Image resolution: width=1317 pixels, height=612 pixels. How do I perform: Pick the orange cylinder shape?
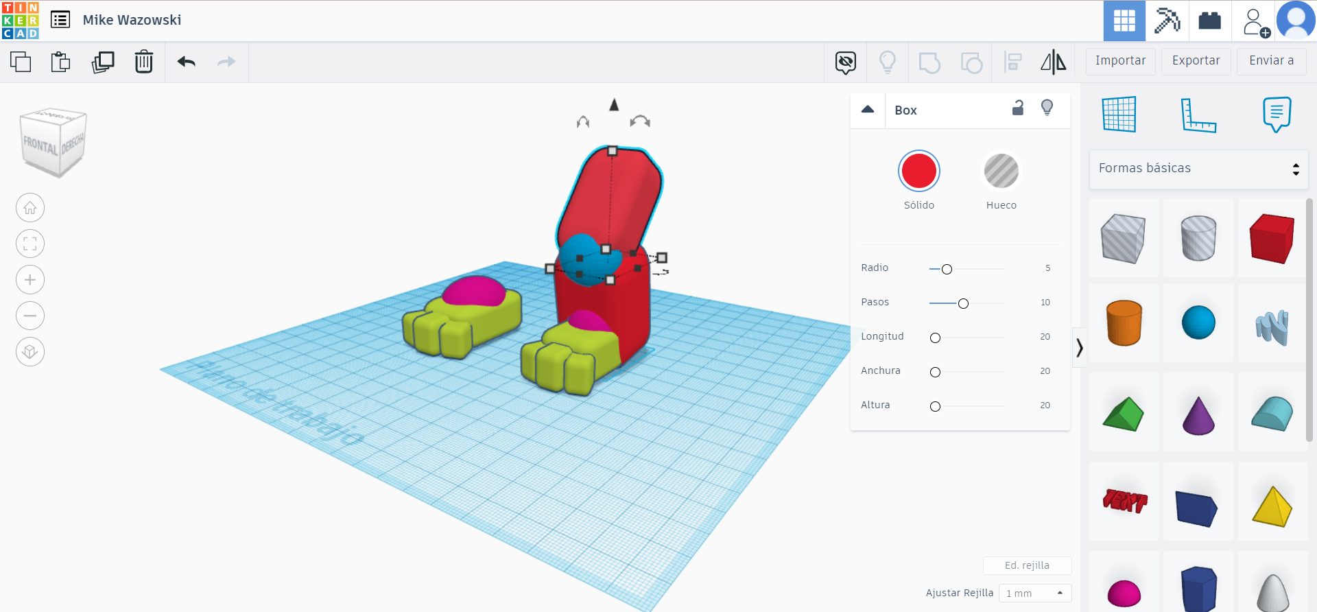[x=1124, y=322]
